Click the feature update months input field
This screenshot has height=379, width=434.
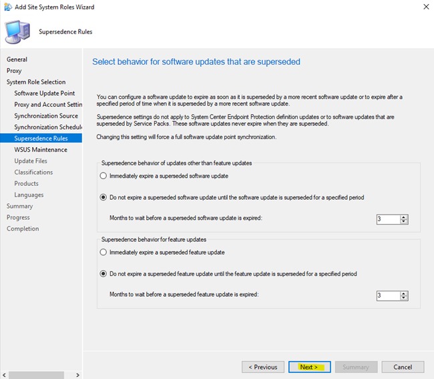(x=389, y=296)
